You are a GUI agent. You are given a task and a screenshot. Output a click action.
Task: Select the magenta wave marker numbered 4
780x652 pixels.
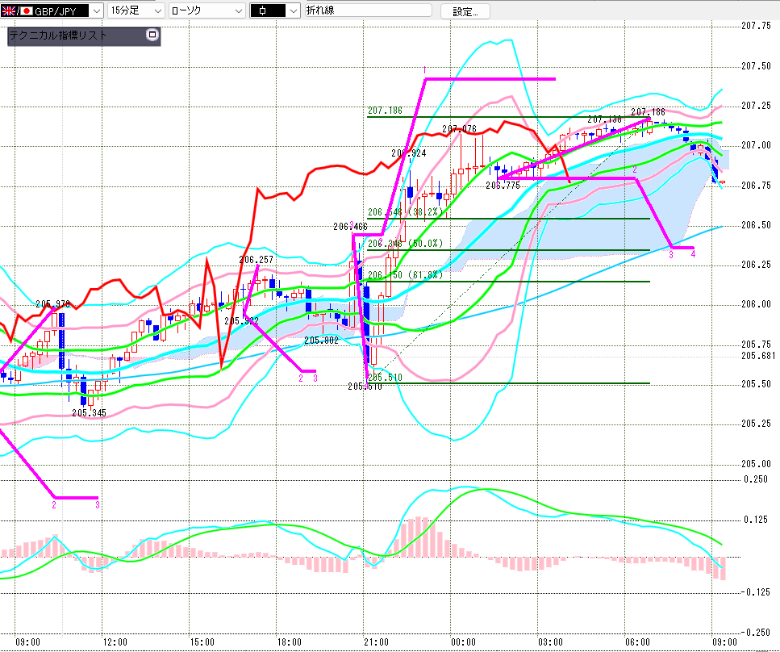(x=693, y=253)
